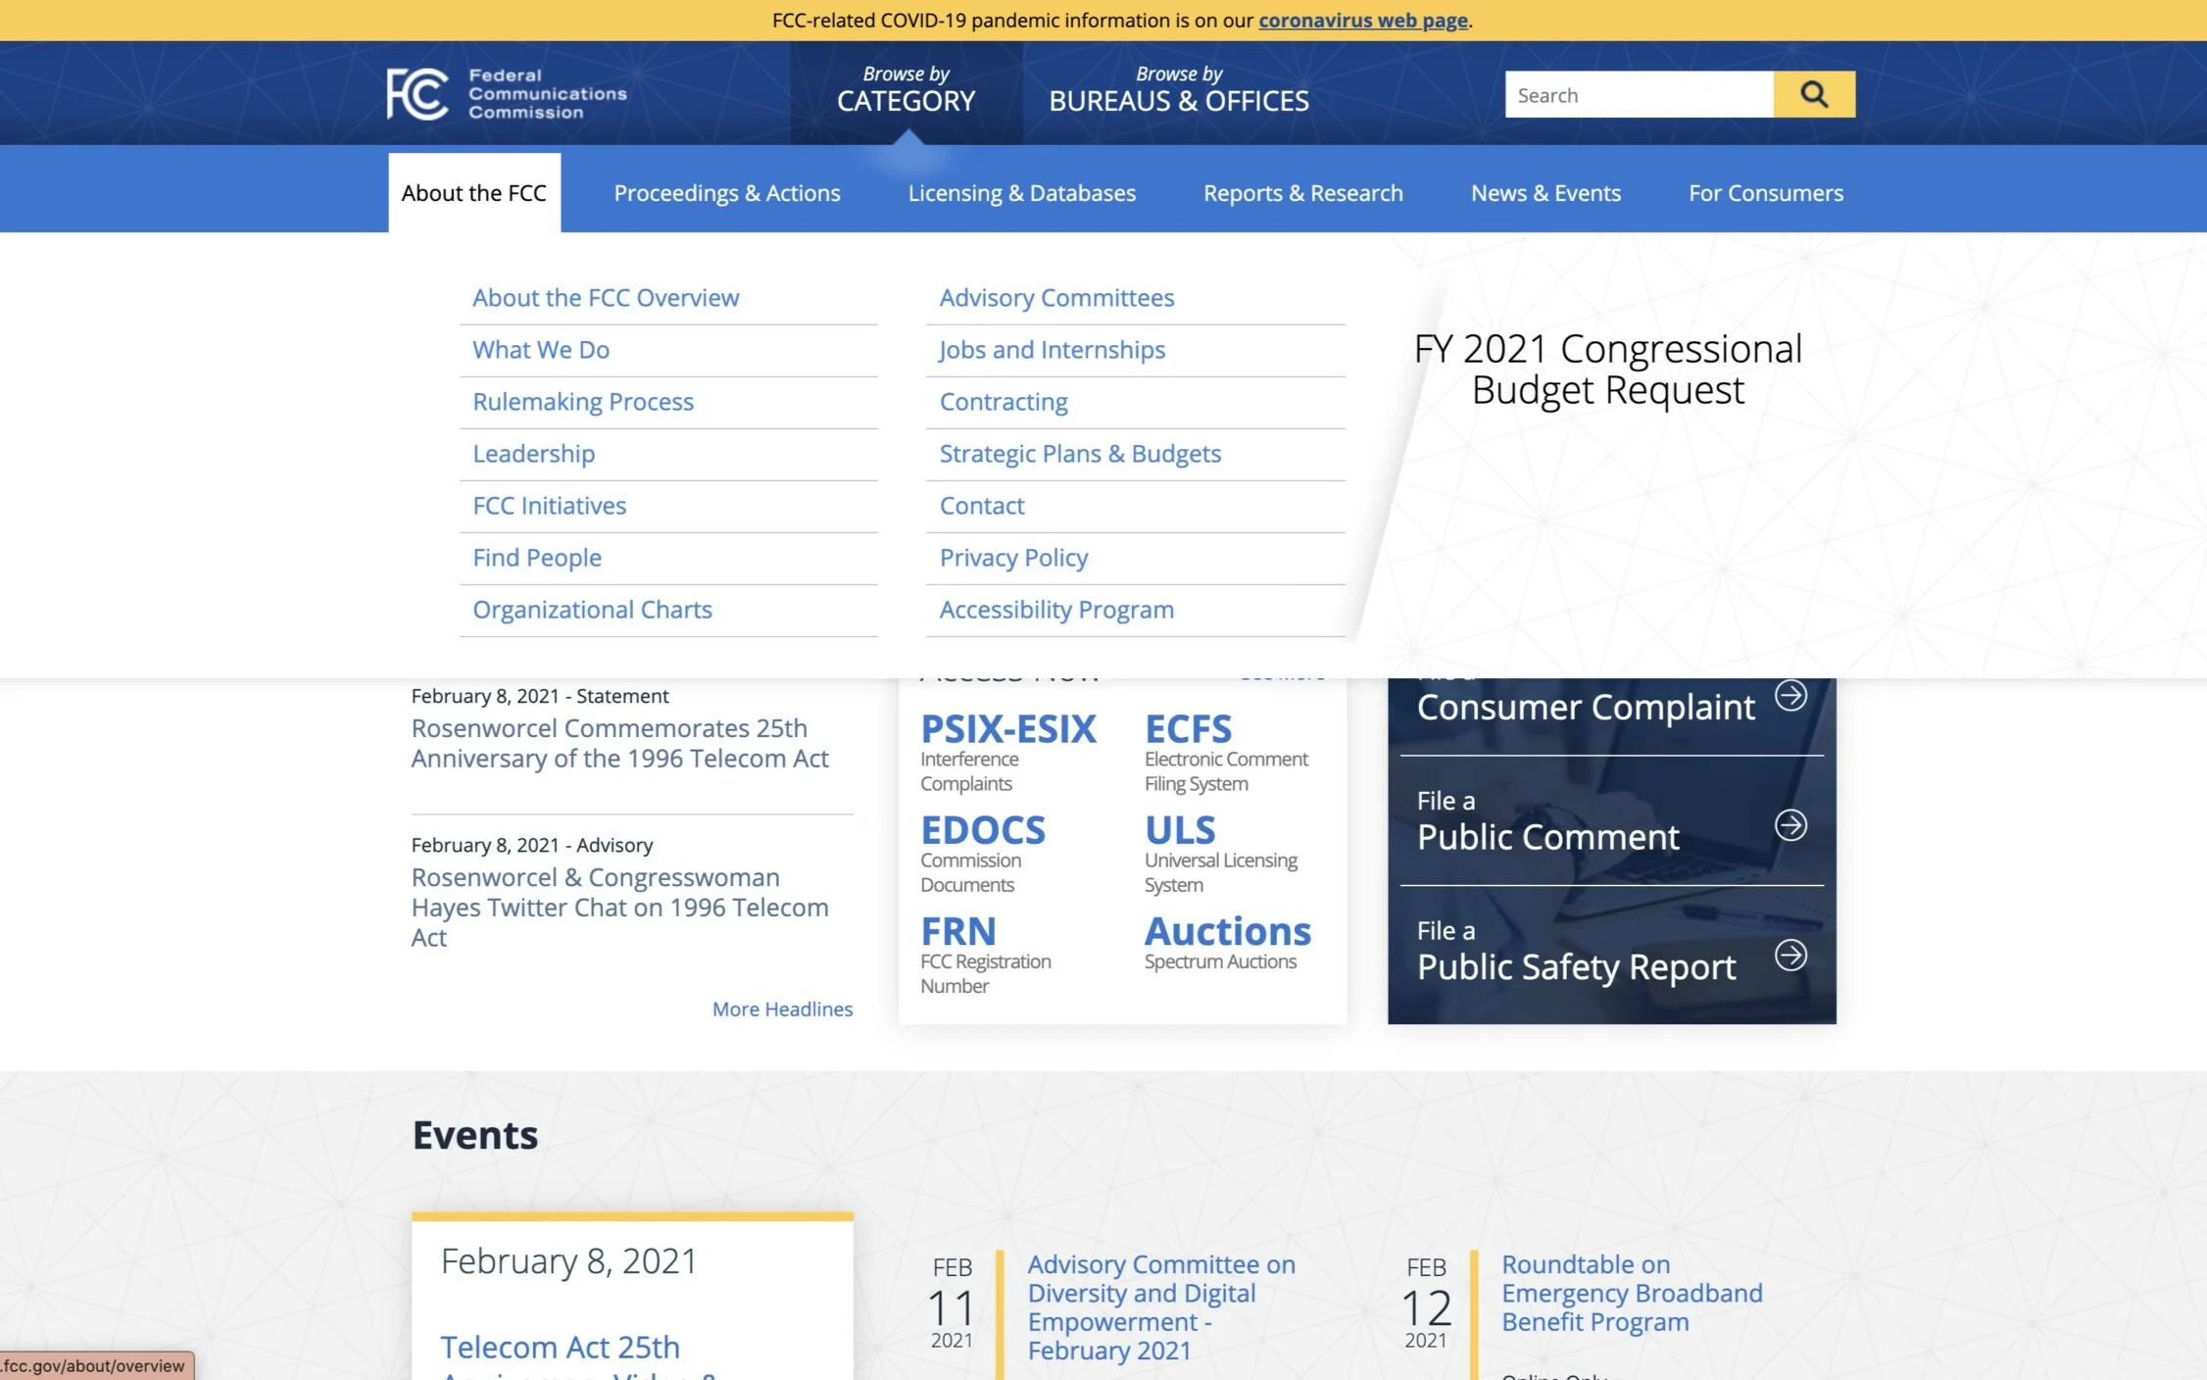Open ECFS Electronic Comment Filing System
Image resolution: width=2207 pixels, height=1380 pixels.
point(1188,729)
